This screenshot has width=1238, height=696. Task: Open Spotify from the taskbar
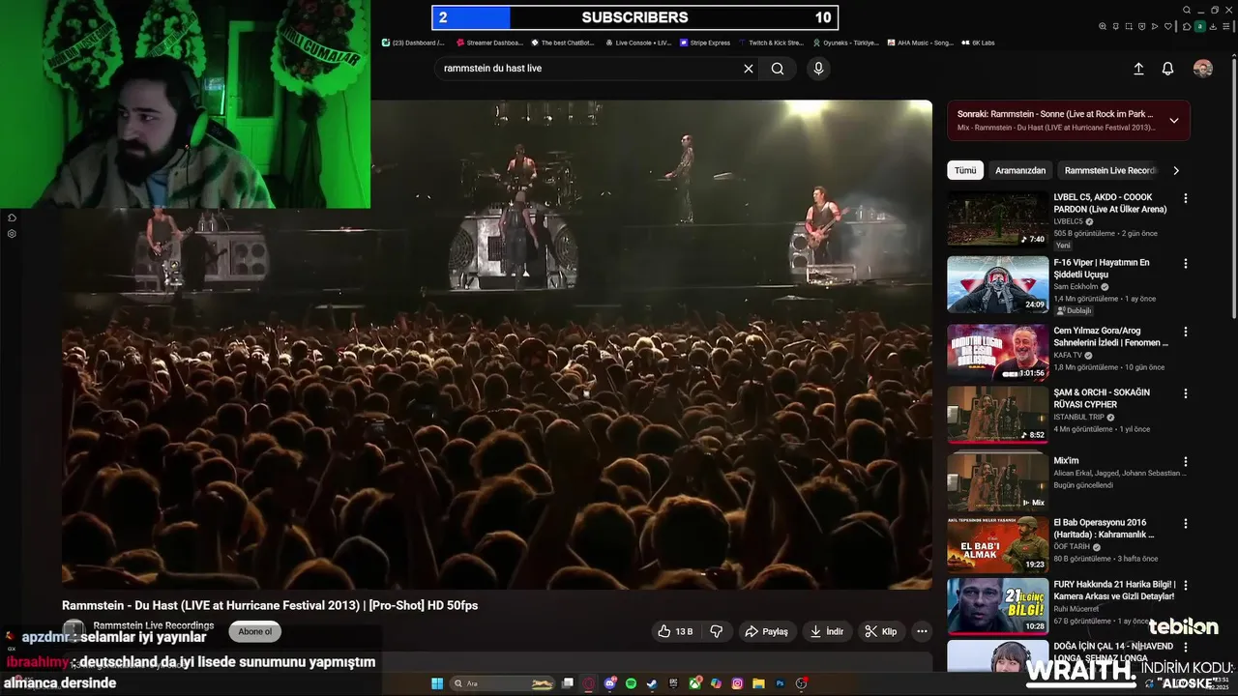[x=631, y=683]
